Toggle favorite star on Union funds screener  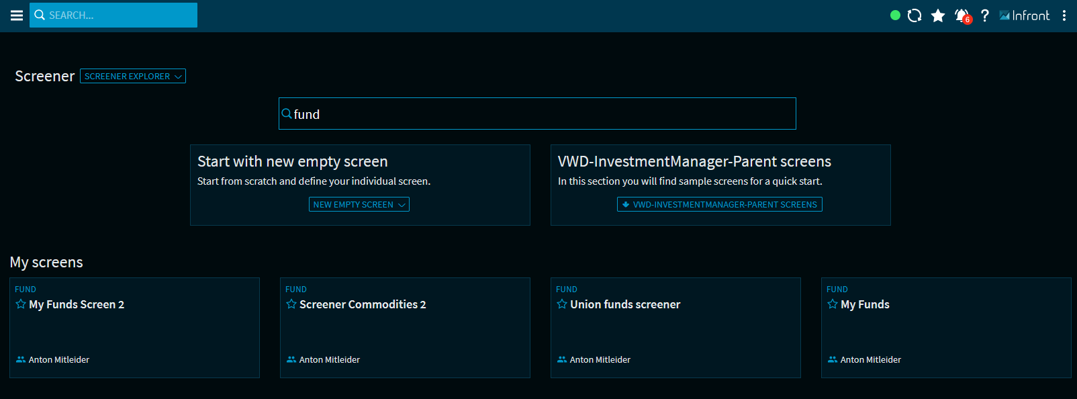[x=562, y=304]
